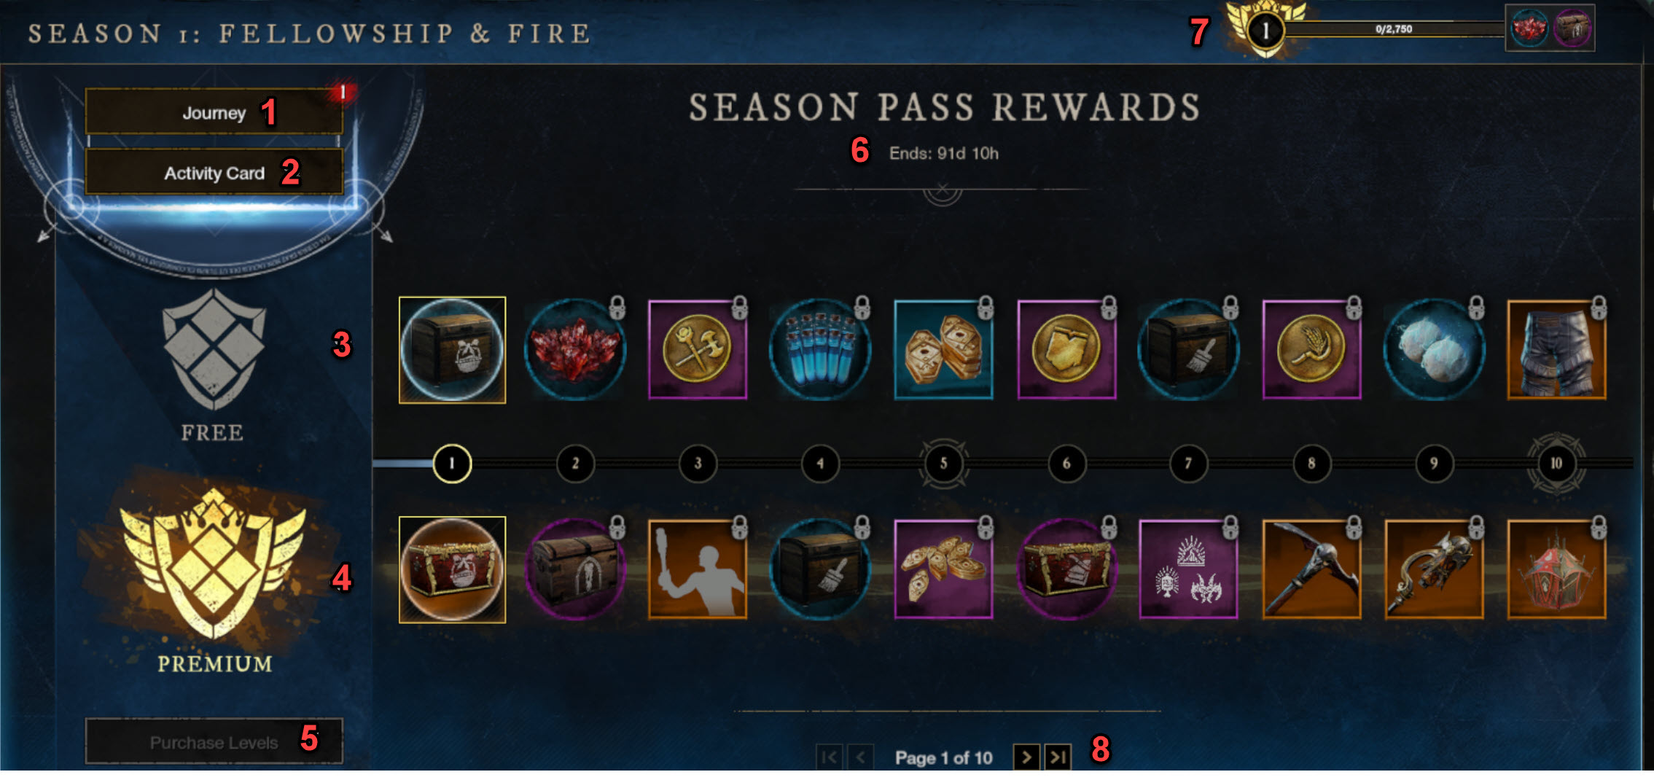Click the Purchase Levels button
This screenshot has height=780, width=1654.
(x=214, y=742)
